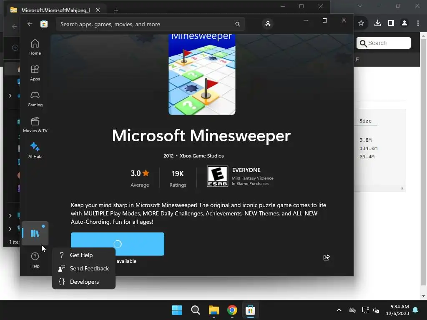Click the rating star next to 3.0

point(146,173)
